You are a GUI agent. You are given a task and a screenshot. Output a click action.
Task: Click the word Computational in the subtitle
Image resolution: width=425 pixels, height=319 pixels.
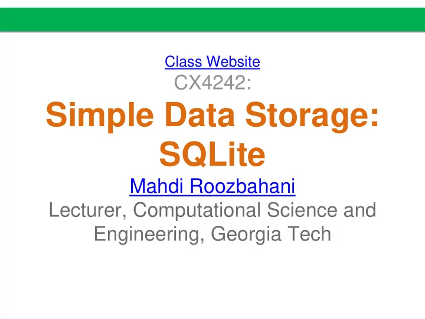pyautogui.click(x=197, y=211)
